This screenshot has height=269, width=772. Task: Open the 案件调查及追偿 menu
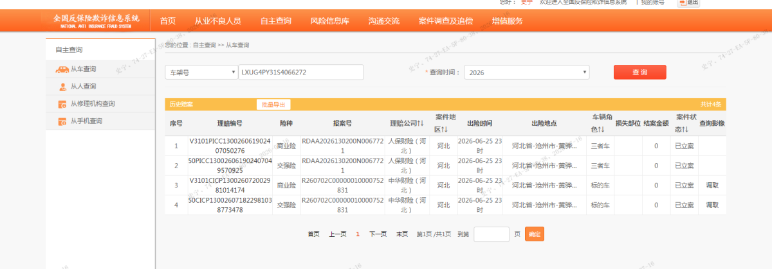pyautogui.click(x=446, y=21)
